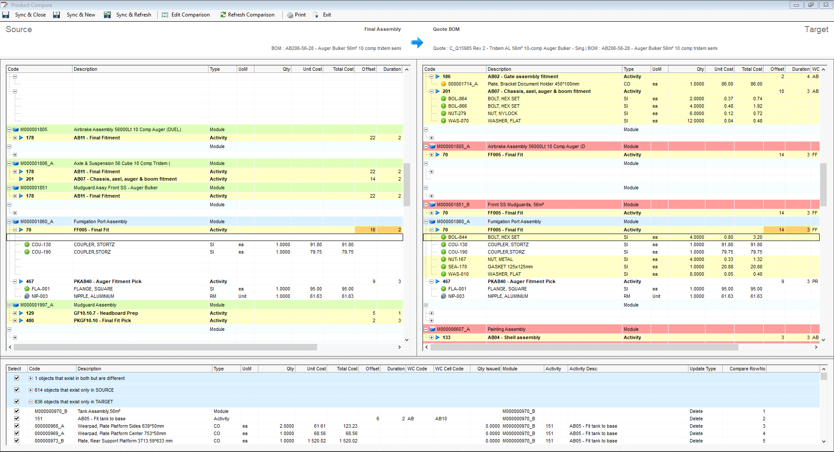Click the source grid horizontal scrollbar
Viewport: 834px width, 452px height.
tap(165, 347)
